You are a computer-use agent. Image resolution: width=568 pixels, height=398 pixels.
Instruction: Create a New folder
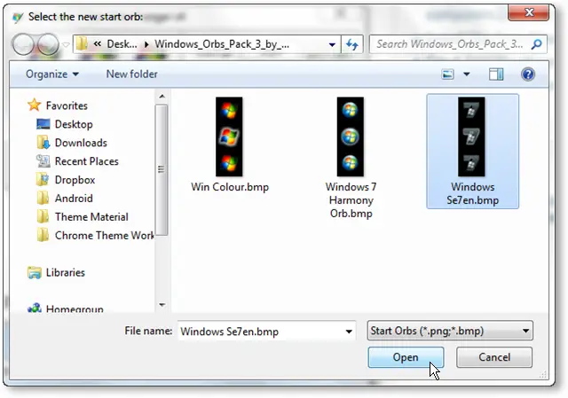(132, 74)
